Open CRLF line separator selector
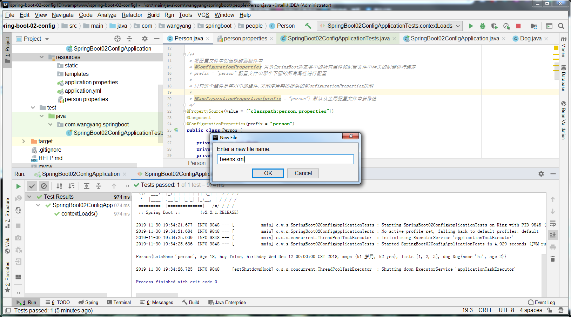571x317 pixels. (485, 310)
